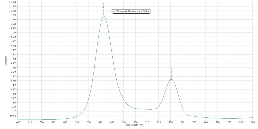Click the 1.2E6 intensity tick label
258x129 pixels.
(x=14, y=15)
